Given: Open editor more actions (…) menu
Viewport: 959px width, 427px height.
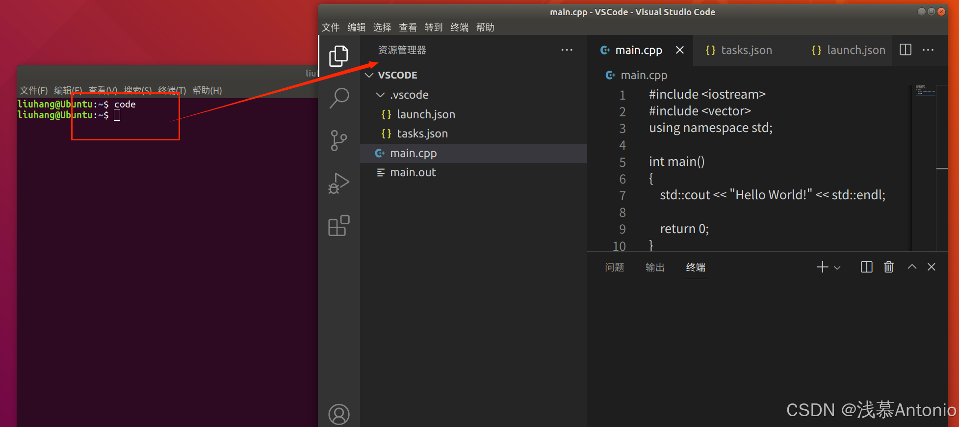Looking at the screenshot, I should point(928,50).
